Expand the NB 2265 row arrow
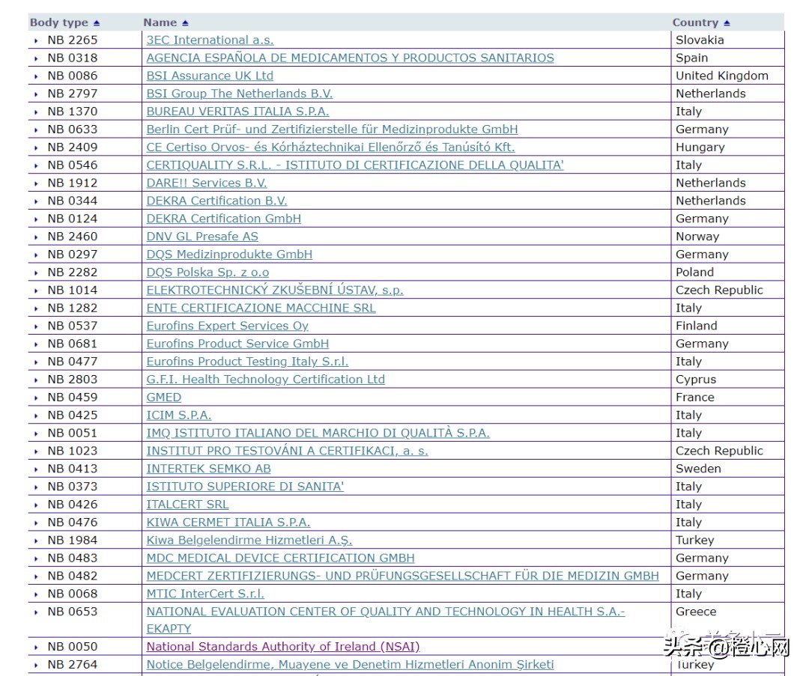Viewport: 809px width, 676px height. [36, 40]
